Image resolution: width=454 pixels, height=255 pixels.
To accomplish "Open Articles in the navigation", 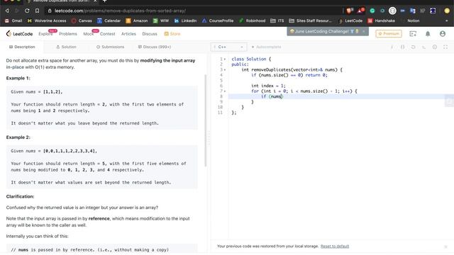I will (128, 34).
